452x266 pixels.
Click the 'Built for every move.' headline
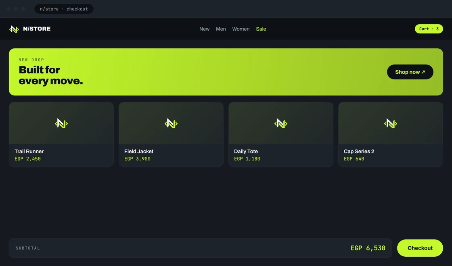[51, 75]
